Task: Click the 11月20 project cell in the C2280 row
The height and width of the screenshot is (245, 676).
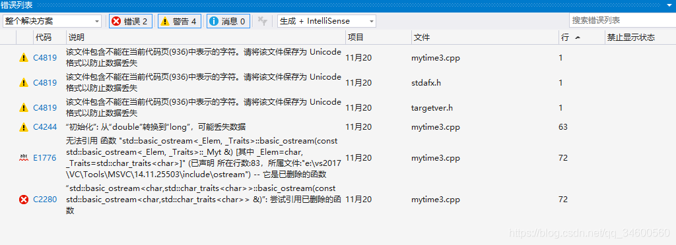Action: pyautogui.click(x=358, y=200)
